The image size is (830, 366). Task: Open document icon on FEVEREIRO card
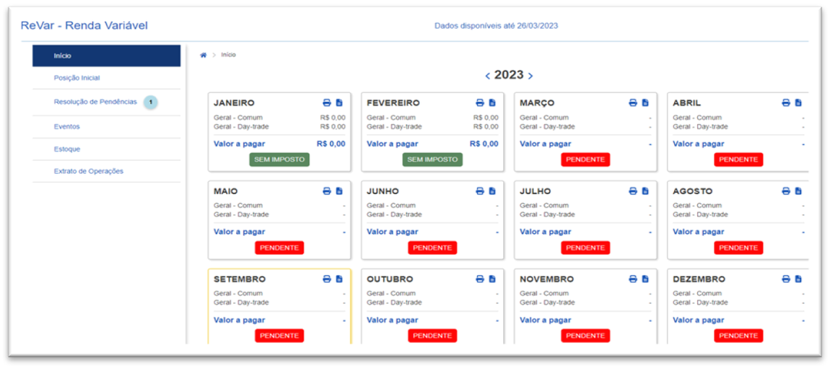[492, 103]
